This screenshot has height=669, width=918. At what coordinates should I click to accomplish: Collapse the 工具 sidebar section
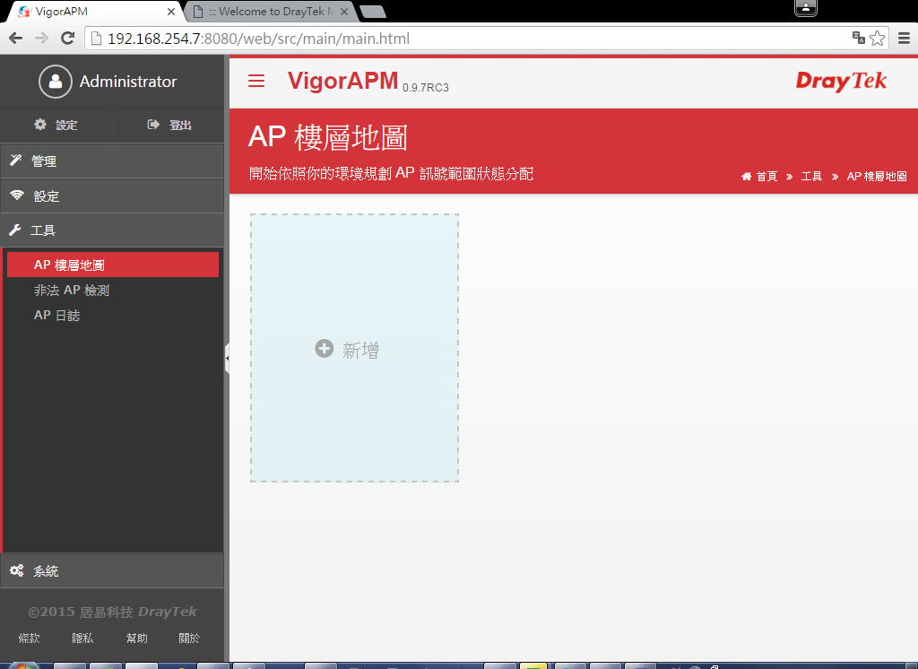[x=112, y=230]
